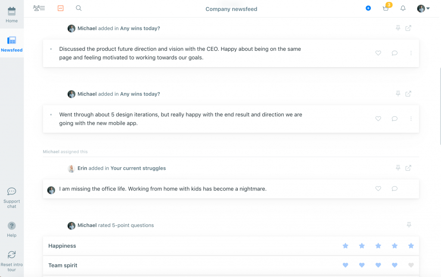Click assignee avatar in struggles card

[51, 190]
